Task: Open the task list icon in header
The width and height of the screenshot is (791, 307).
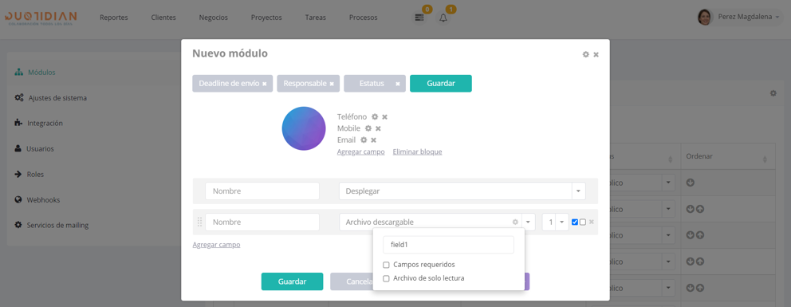Action: point(419,18)
